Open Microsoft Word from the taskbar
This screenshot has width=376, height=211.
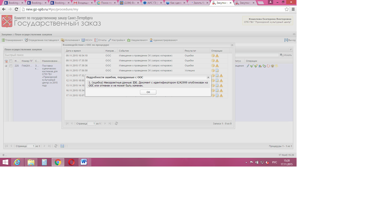tap(84, 162)
